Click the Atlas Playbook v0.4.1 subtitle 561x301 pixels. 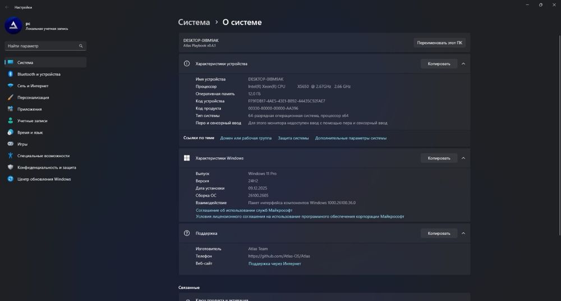tap(199, 46)
